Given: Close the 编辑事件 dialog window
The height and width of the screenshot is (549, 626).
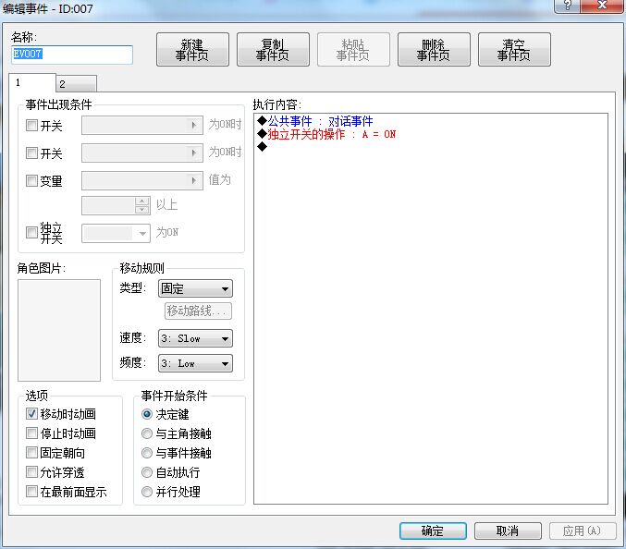Looking at the screenshot, I should coord(602,6).
